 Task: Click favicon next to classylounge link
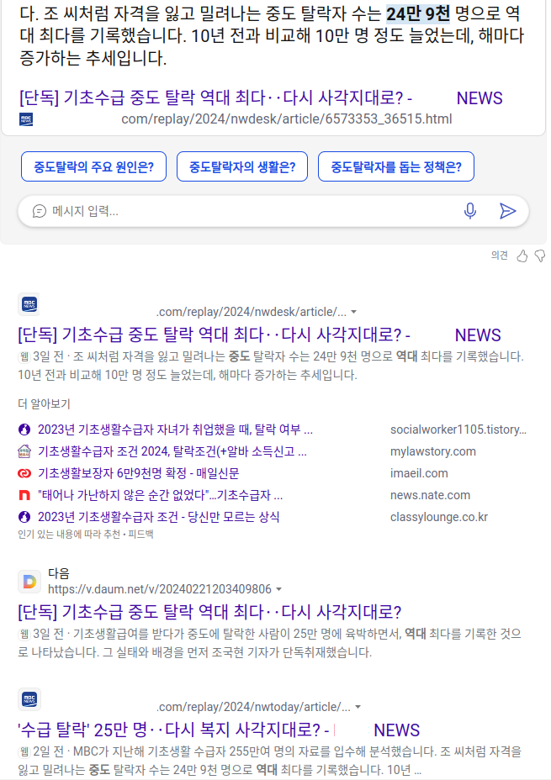(24, 517)
